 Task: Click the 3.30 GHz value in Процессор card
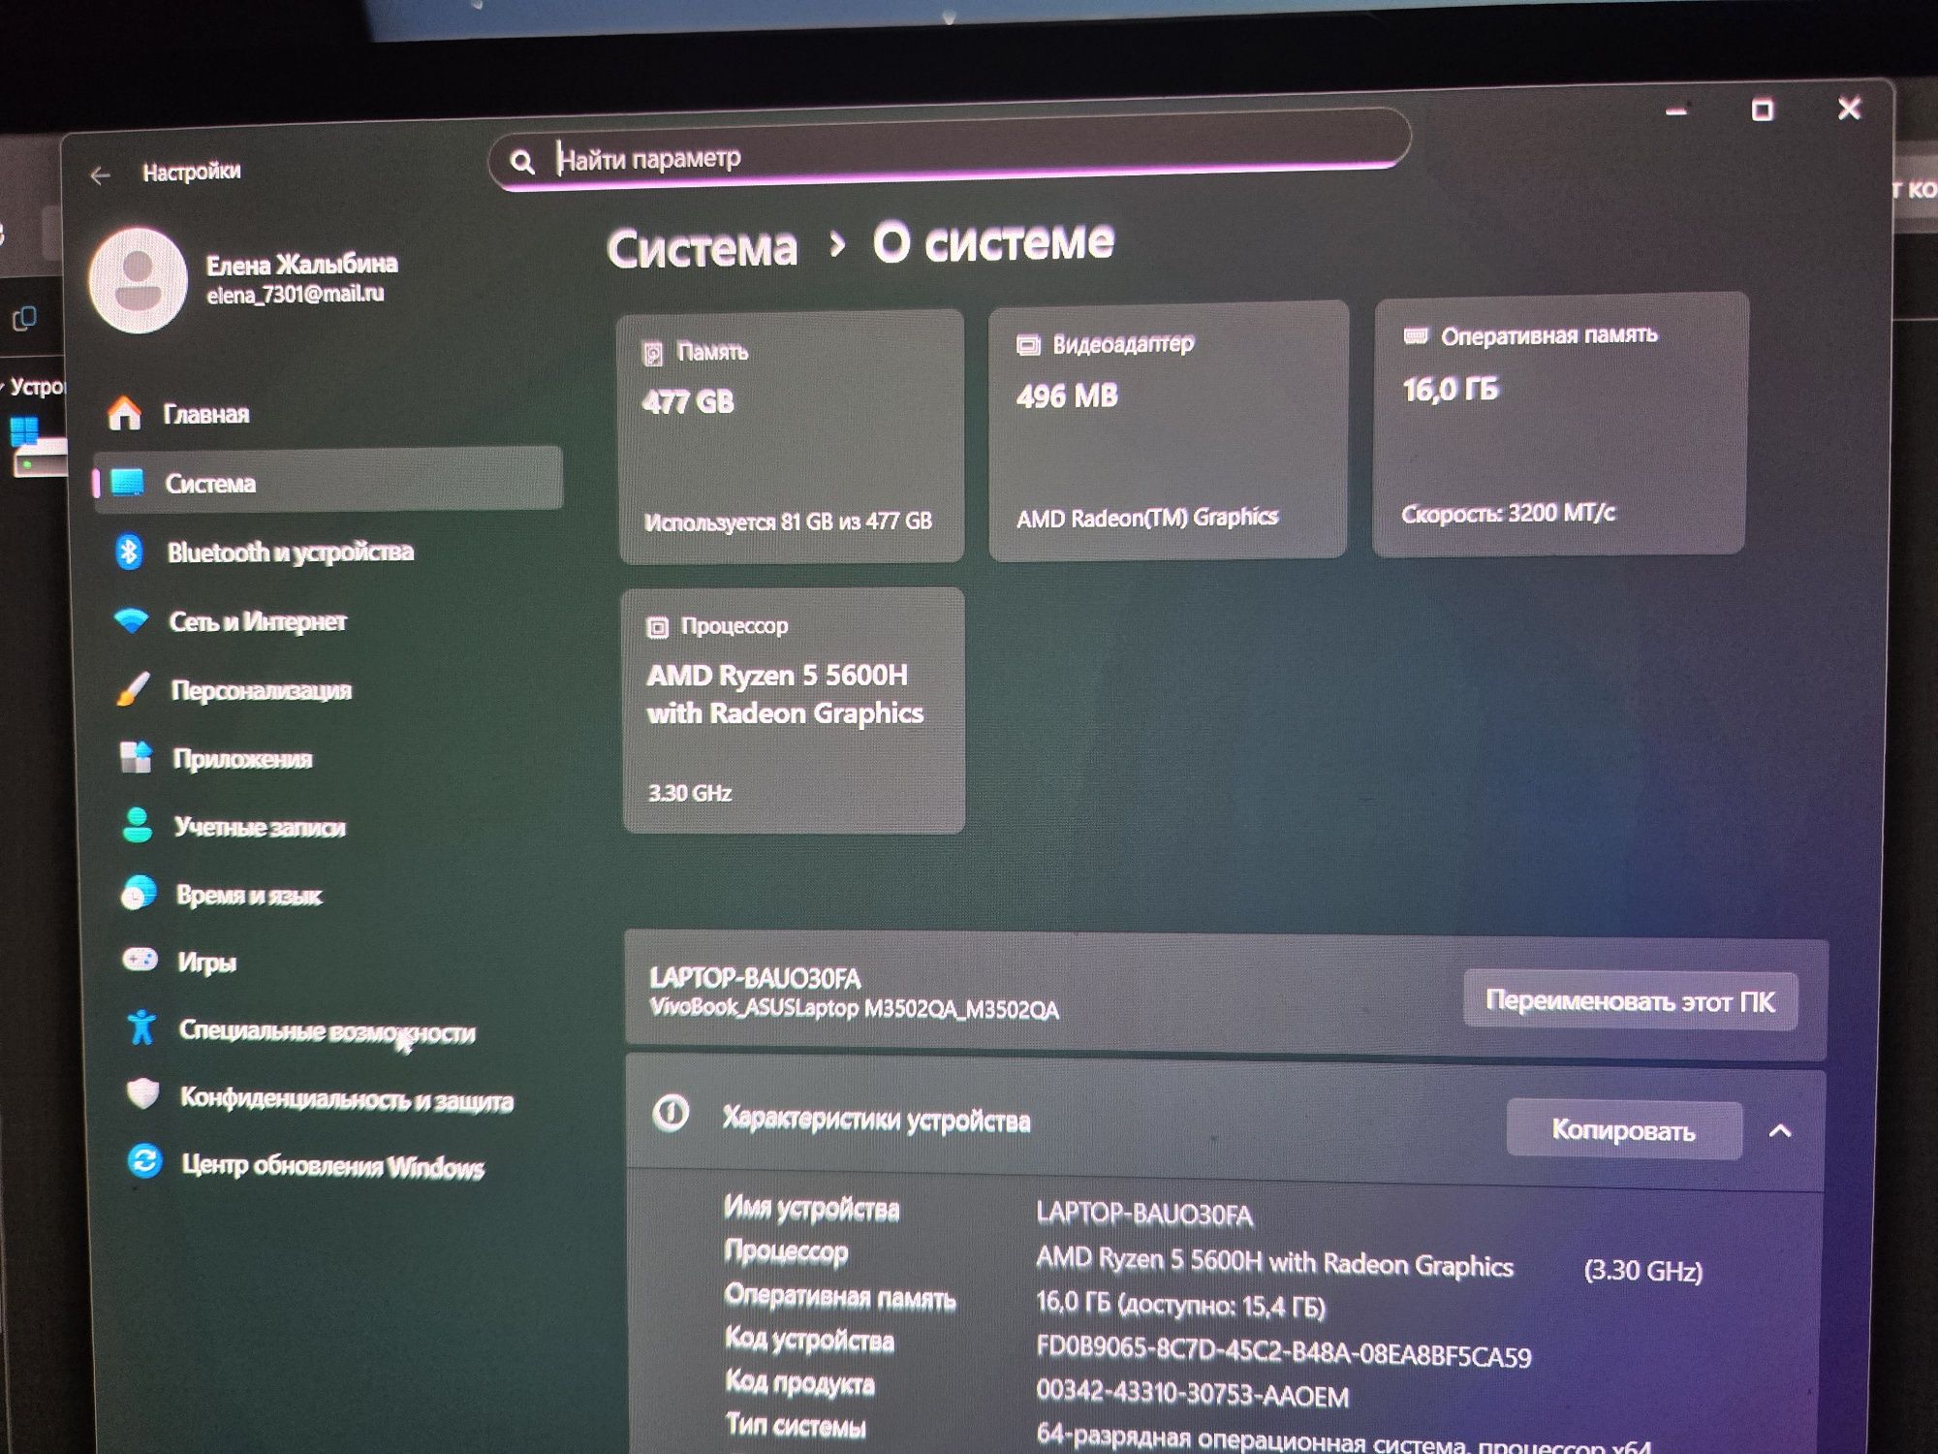pos(689,793)
